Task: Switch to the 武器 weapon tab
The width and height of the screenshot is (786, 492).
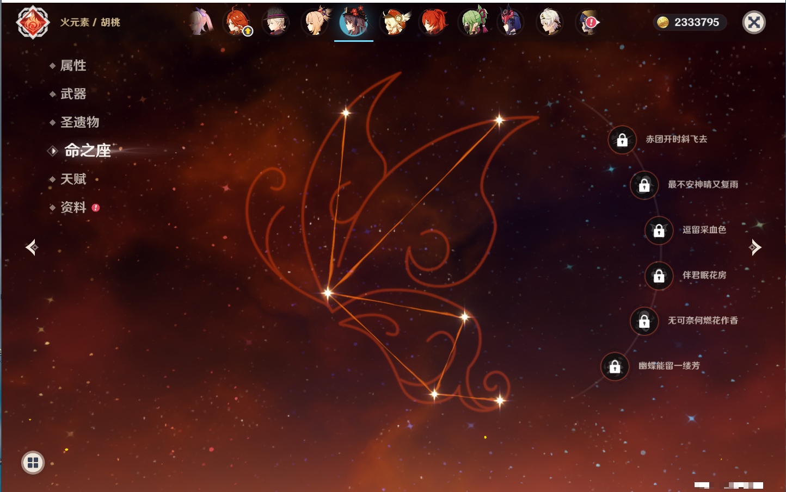Action: [73, 94]
